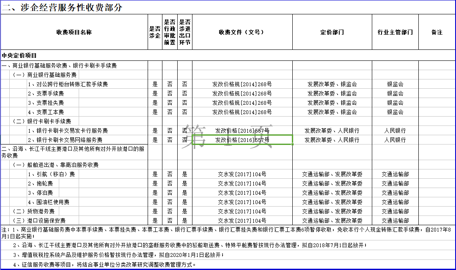Select the 中央定价项目 row
The image size is (456, 270).
pos(228,55)
